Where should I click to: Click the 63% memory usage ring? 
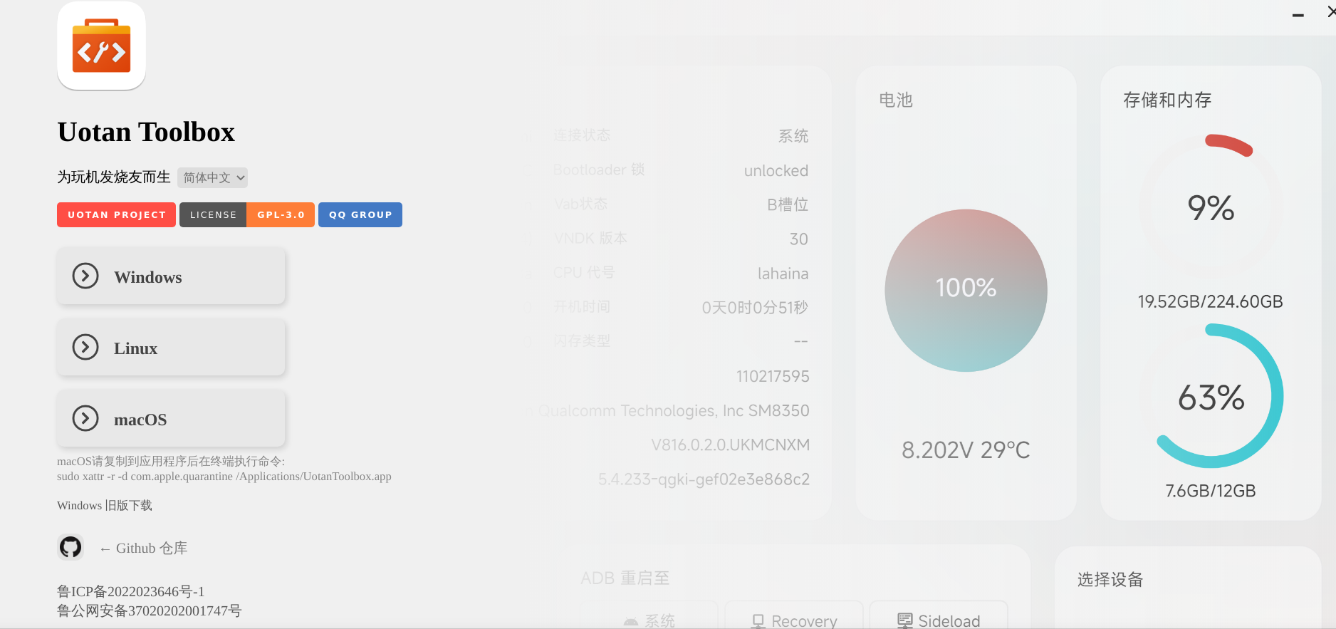(x=1211, y=397)
